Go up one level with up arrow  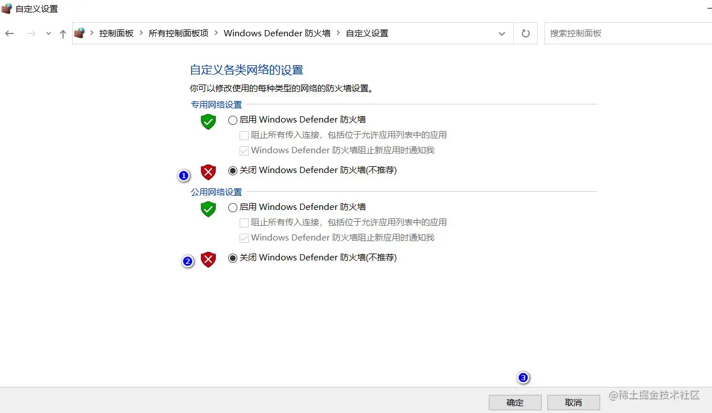click(63, 33)
